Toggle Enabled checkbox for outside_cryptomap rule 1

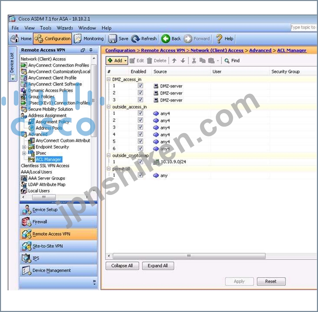[x=140, y=162]
